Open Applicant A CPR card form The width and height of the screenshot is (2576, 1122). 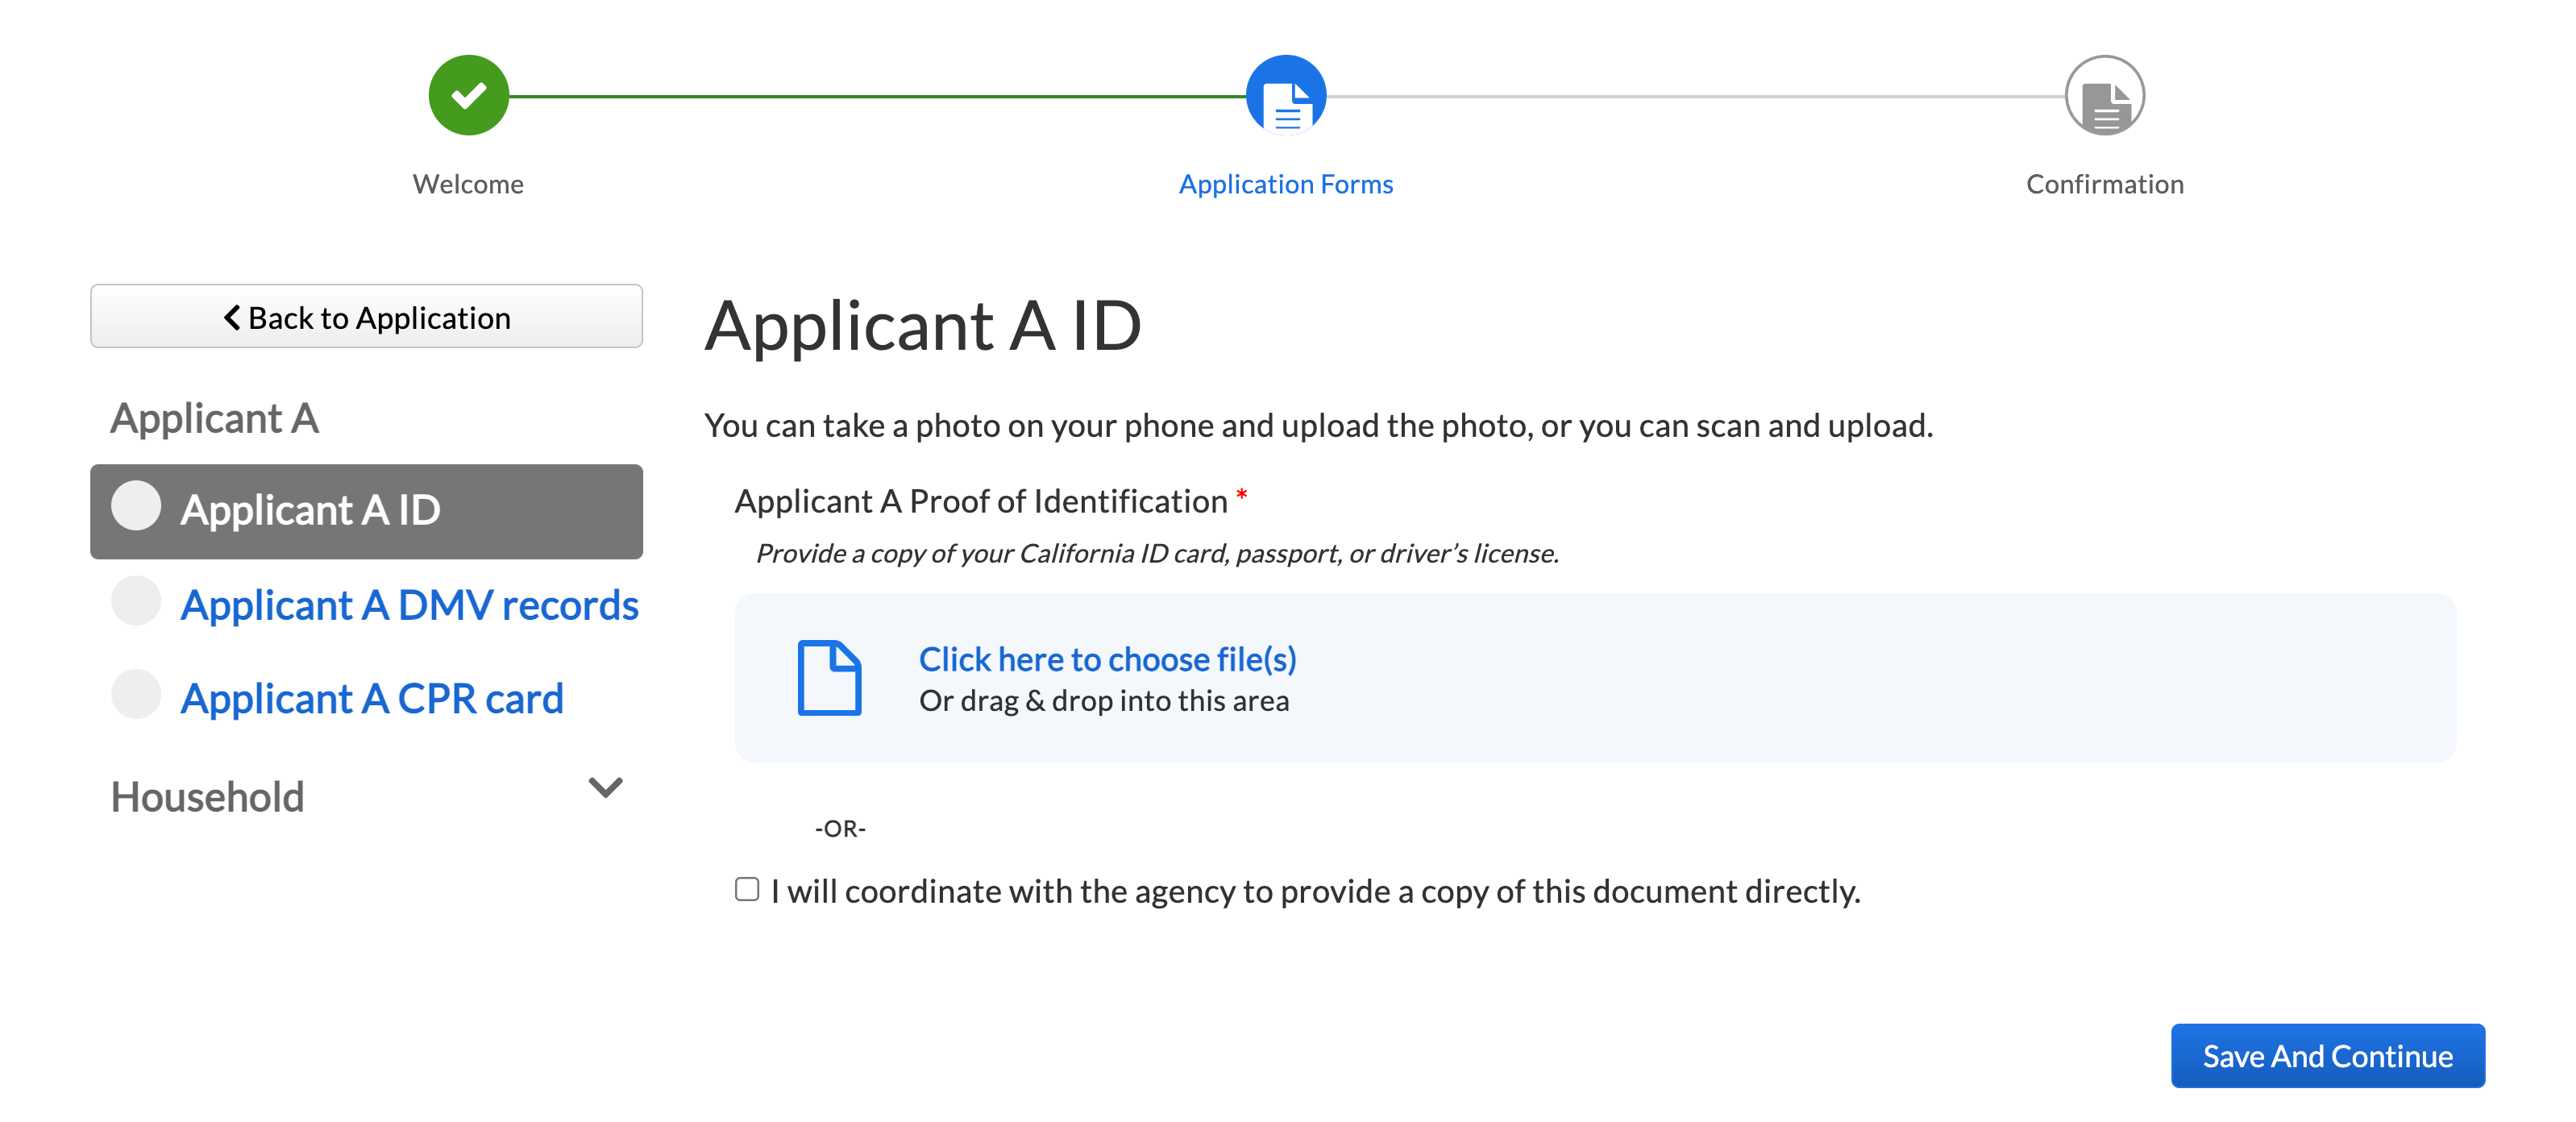click(x=372, y=699)
